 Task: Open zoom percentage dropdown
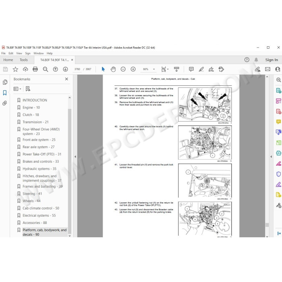pos(154,69)
